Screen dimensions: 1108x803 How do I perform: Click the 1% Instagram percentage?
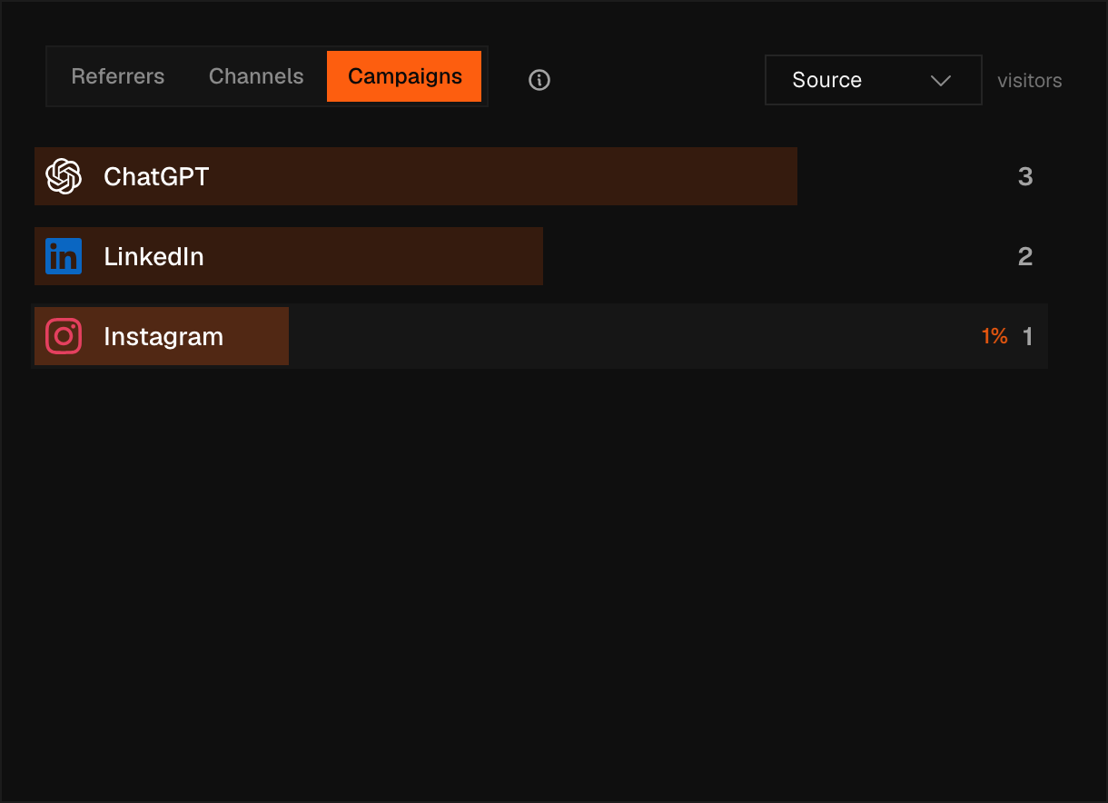(x=994, y=336)
